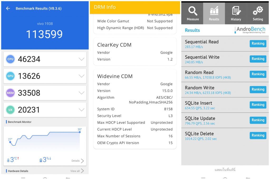Tap the ClearKey CDM heading
The width and height of the screenshot is (270, 180).
(114, 45)
